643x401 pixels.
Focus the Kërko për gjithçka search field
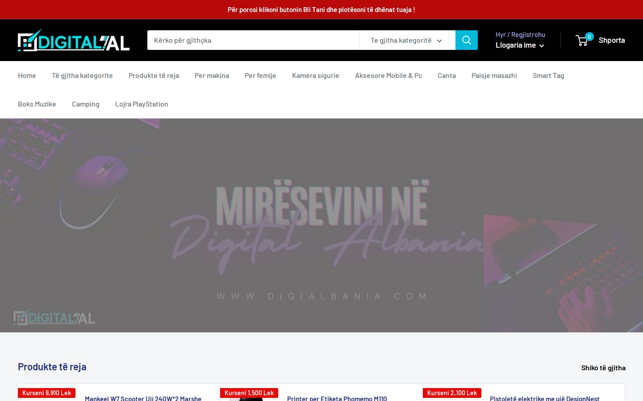pos(253,40)
